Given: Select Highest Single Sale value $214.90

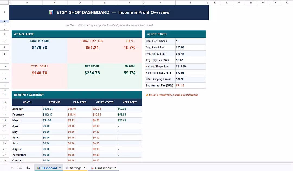Looking at the screenshot, I should [x=191, y=66].
